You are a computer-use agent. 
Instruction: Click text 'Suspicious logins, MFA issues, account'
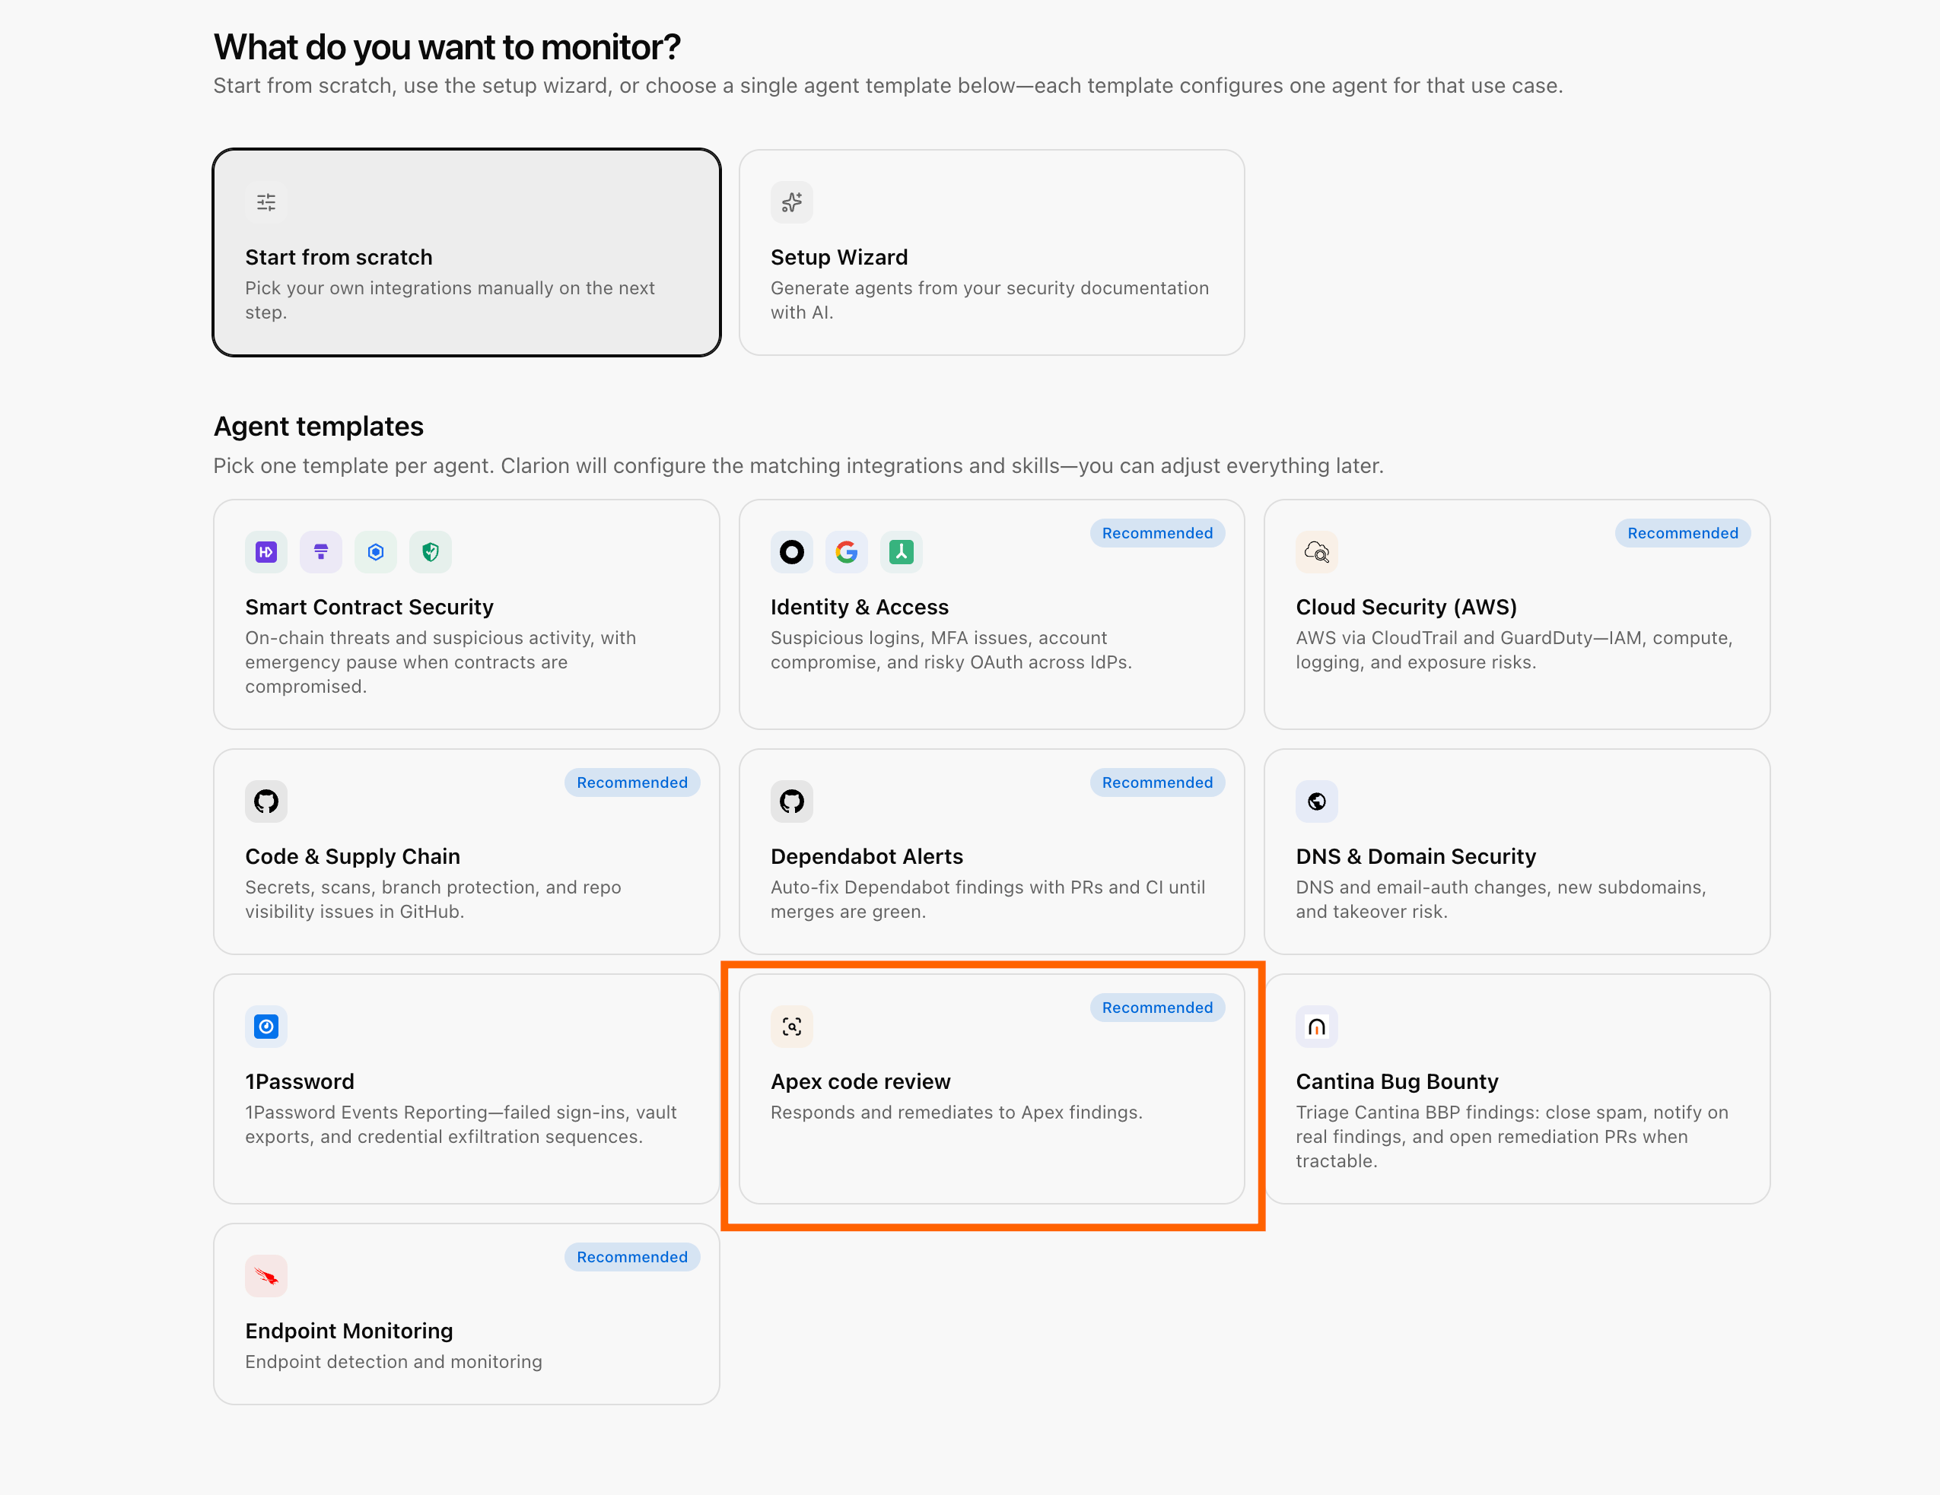938,637
